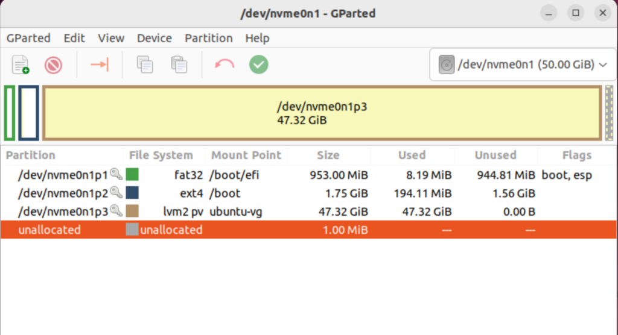Click the Undo last operation icon
Viewport: 618px width, 335px height.
click(225, 64)
